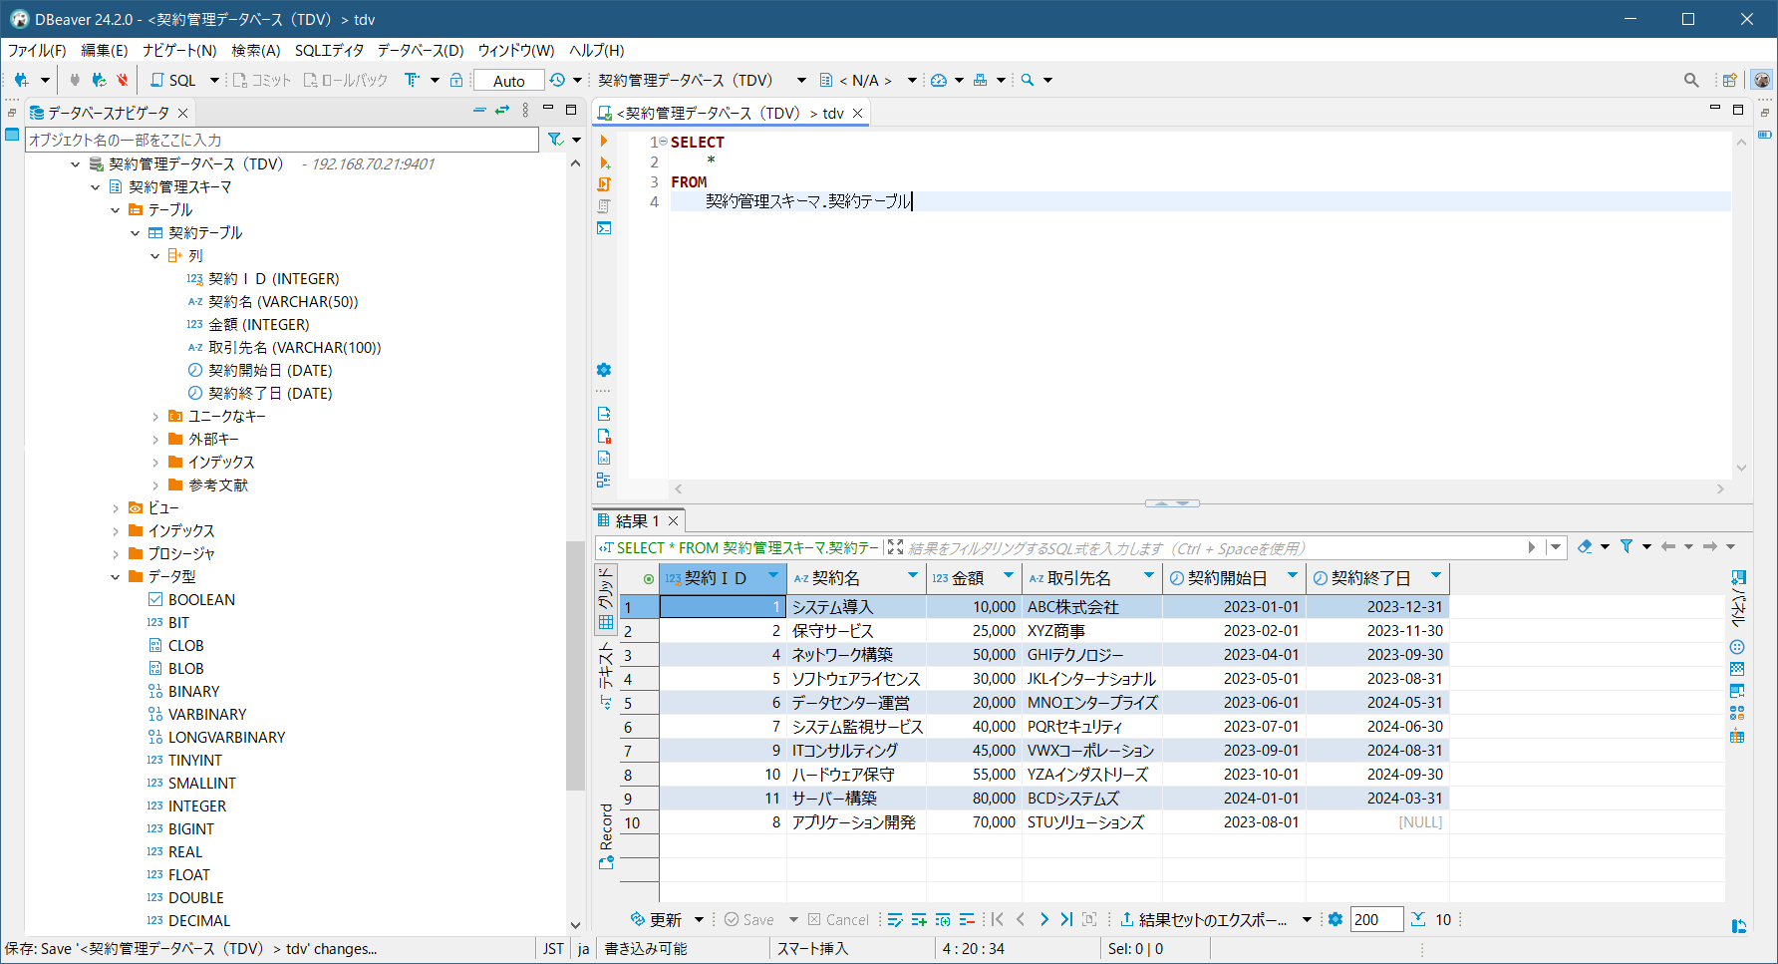Image resolution: width=1778 pixels, height=964 pixels.
Task: Click the 書き込み可能 status bar entry
Action: (x=646, y=949)
